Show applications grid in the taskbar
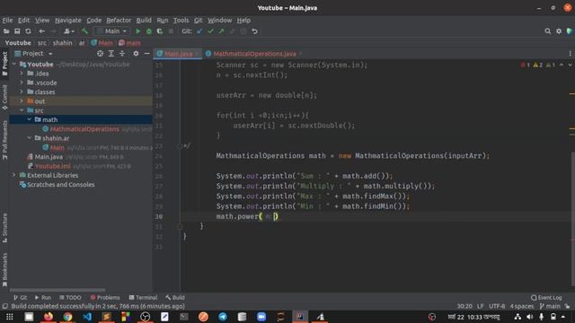 point(10,317)
